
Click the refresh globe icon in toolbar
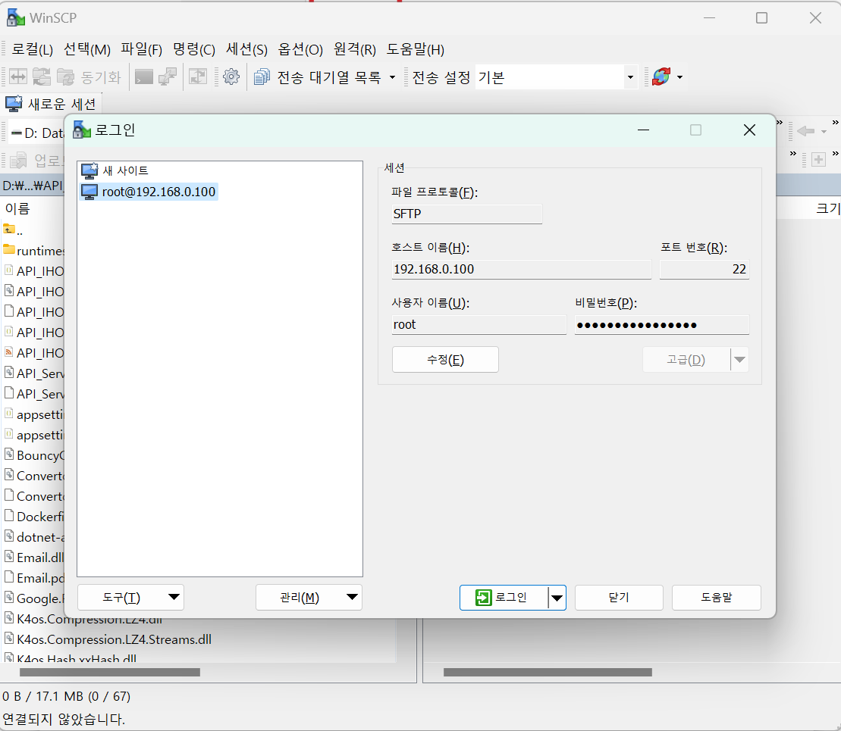click(661, 77)
